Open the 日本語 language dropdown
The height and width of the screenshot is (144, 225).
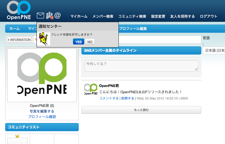point(214,50)
